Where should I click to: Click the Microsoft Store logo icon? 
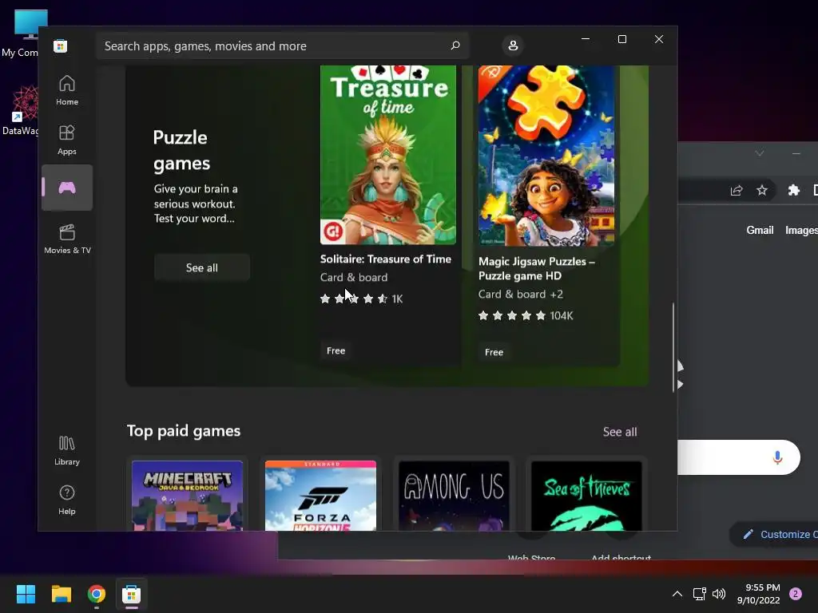[x=60, y=45]
